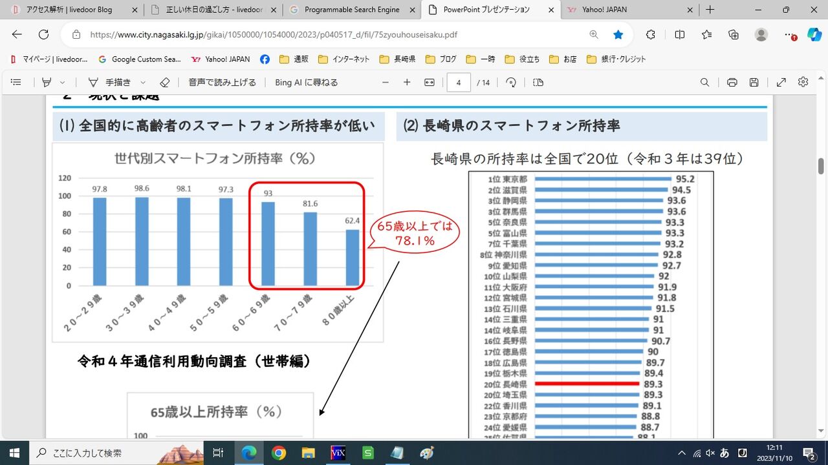Toggle the muted volume icon
Image resolution: width=828 pixels, height=465 pixels.
coord(710,453)
